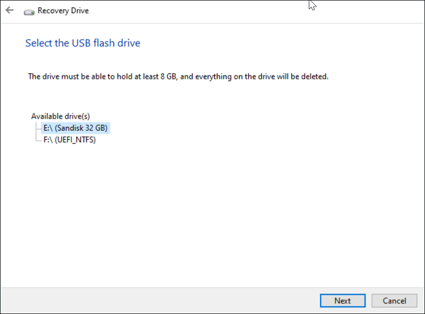Click the back arrow in the title bar
This screenshot has width=425, height=314.
pyautogui.click(x=10, y=10)
